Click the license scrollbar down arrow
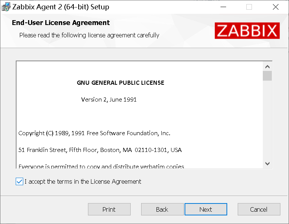Screen dimensions: 289x224 267,163
